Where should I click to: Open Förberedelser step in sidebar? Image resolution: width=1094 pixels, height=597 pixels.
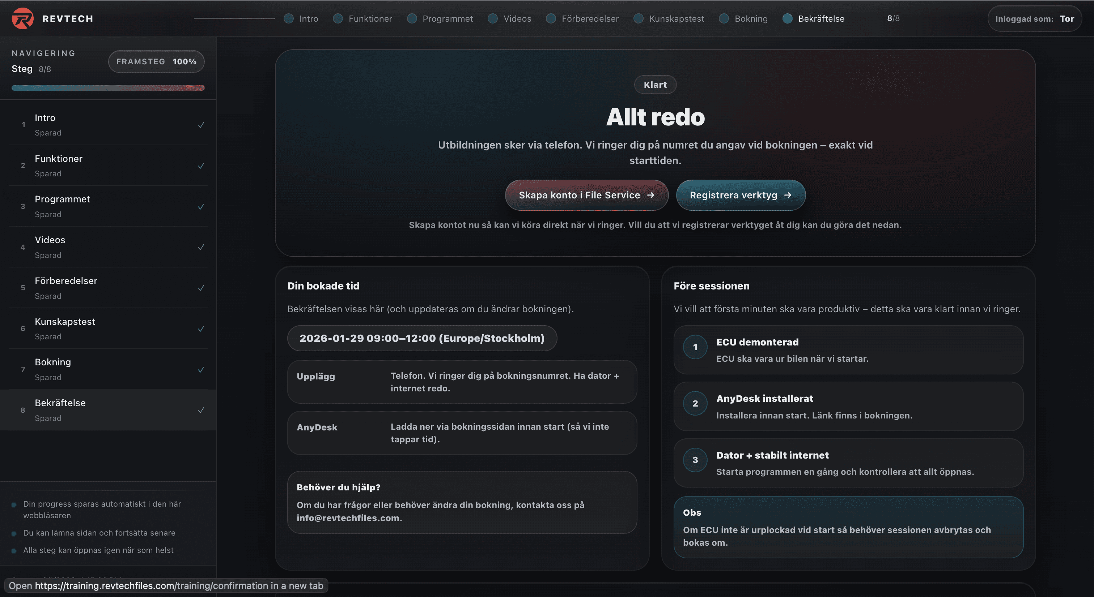tap(66, 281)
